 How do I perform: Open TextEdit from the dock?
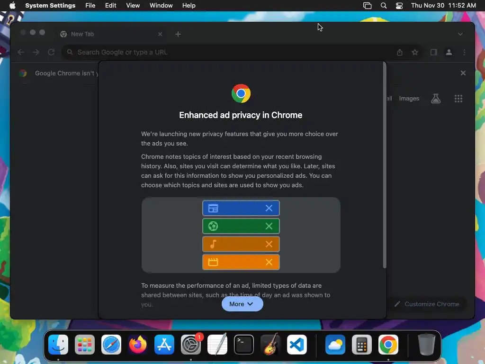[217, 344]
